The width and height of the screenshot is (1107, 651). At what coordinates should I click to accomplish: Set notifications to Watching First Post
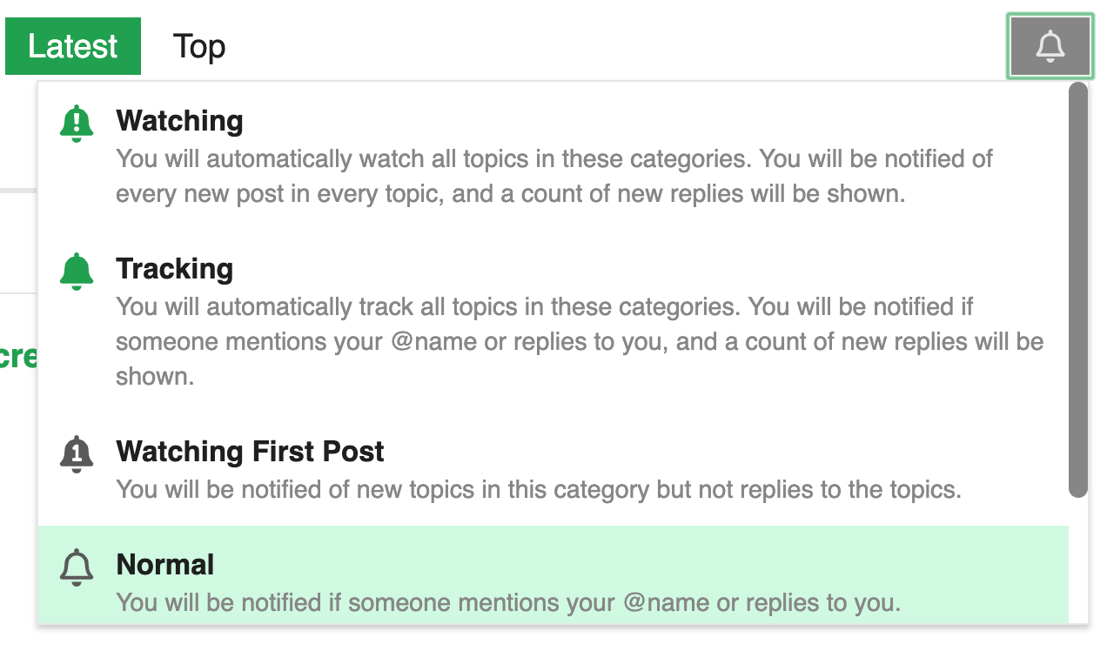point(250,452)
